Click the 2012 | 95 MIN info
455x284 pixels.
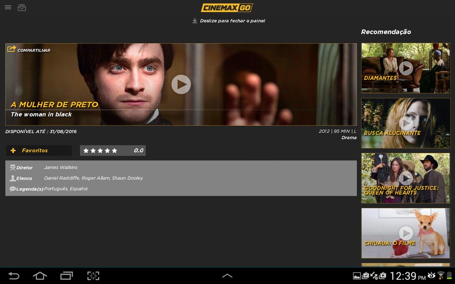[337, 131]
